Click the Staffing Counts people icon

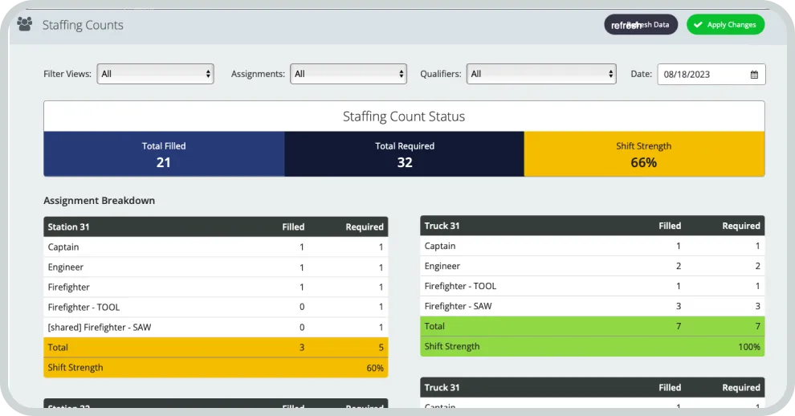(25, 24)
